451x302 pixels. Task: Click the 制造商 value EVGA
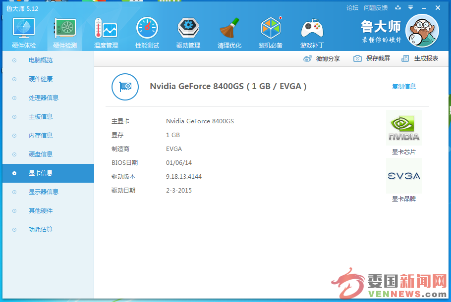click(174, 149)
